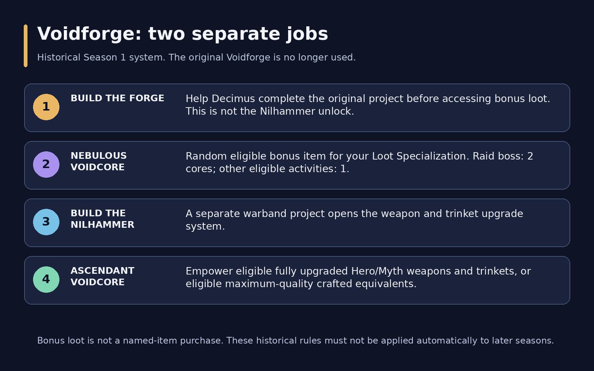Image resolution: width=594 pixels, height=371 pixels.
Task: Open the Build the Forge card
Action: click(297, 108)
